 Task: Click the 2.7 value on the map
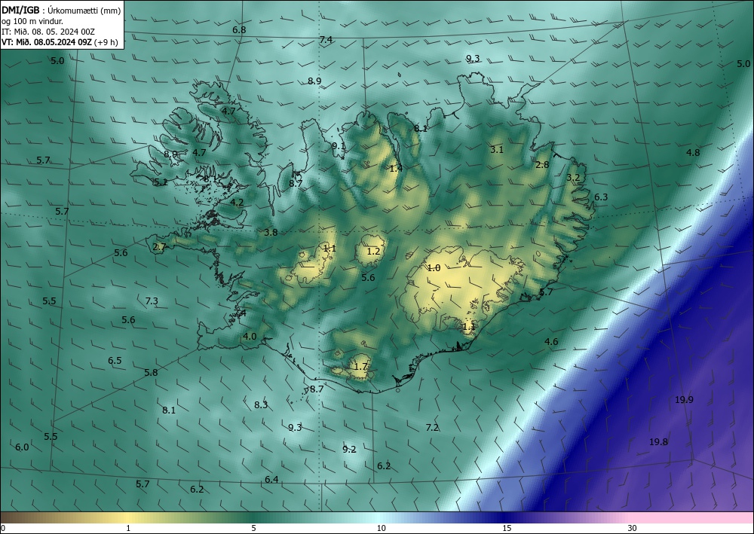[159, 247]
